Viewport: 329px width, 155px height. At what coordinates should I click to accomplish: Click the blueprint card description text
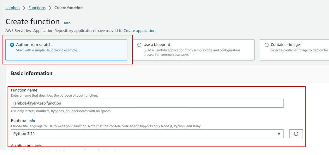tap(192, 52)
